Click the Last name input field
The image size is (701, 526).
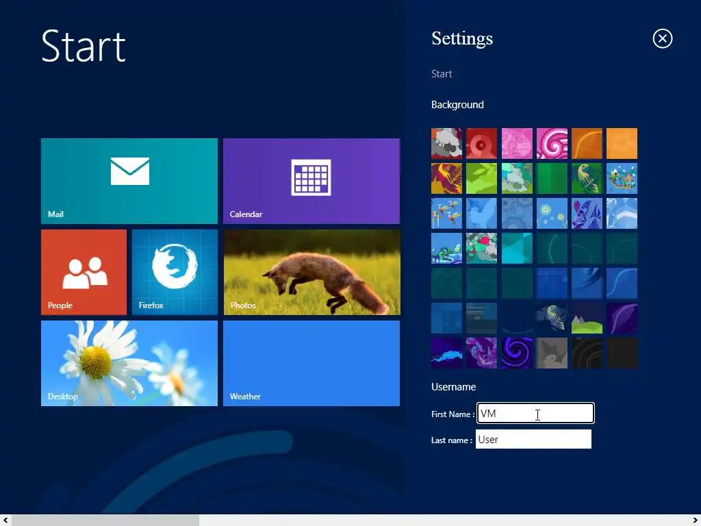click(533, 439)
